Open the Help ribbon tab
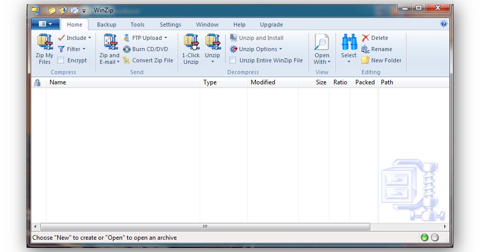Viewport: 480px width, 252px height. 239,25
